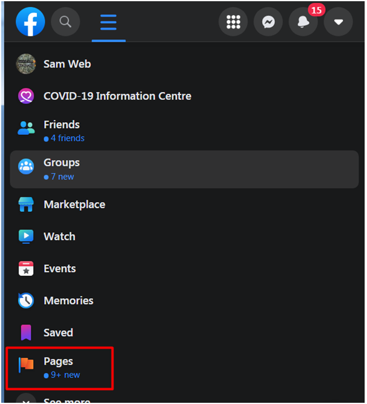Click the "9+ new" pages text
The image size is (367, 404).
coord(65,375)
